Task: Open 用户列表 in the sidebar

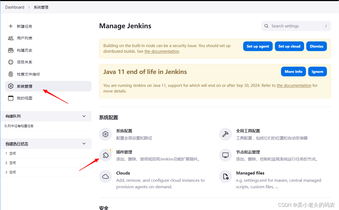Action: tap(48, 38)
